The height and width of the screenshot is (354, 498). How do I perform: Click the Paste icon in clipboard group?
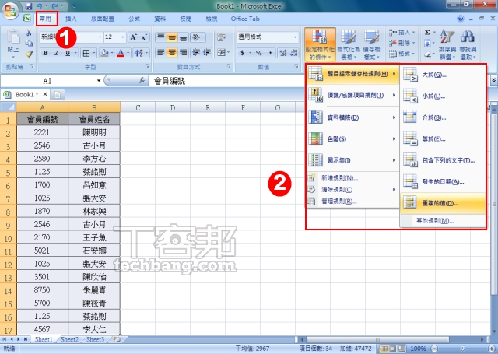coord(13,37)
